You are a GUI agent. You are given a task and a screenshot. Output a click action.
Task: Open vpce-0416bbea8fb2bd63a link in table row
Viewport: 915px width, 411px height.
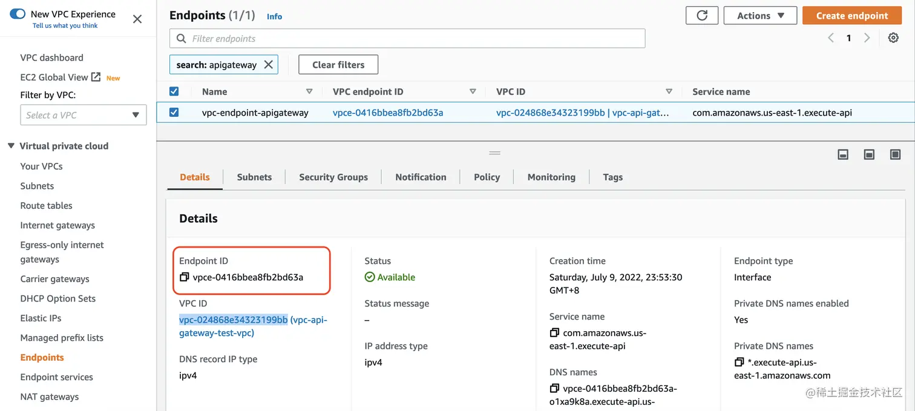coord(388,113)
